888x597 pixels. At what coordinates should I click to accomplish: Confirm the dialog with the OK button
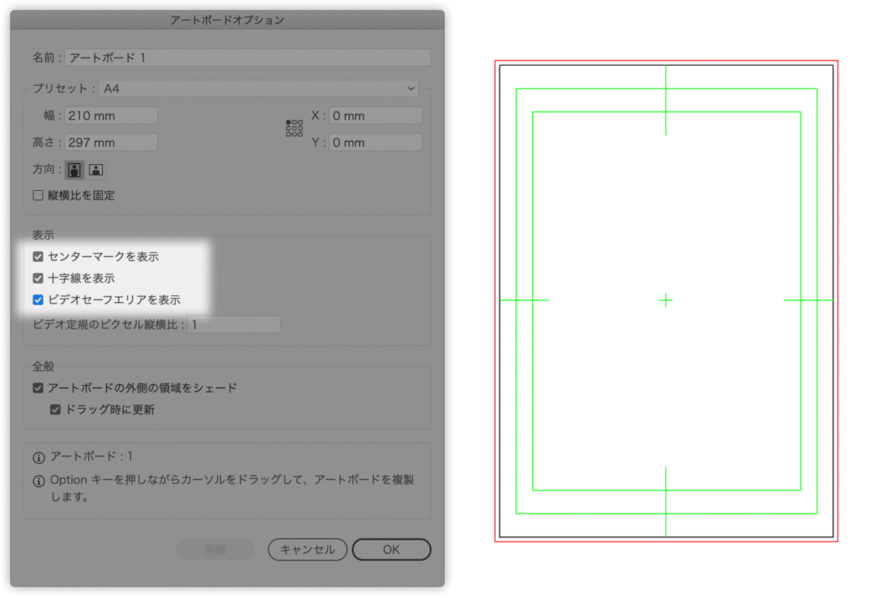point(391,550)
